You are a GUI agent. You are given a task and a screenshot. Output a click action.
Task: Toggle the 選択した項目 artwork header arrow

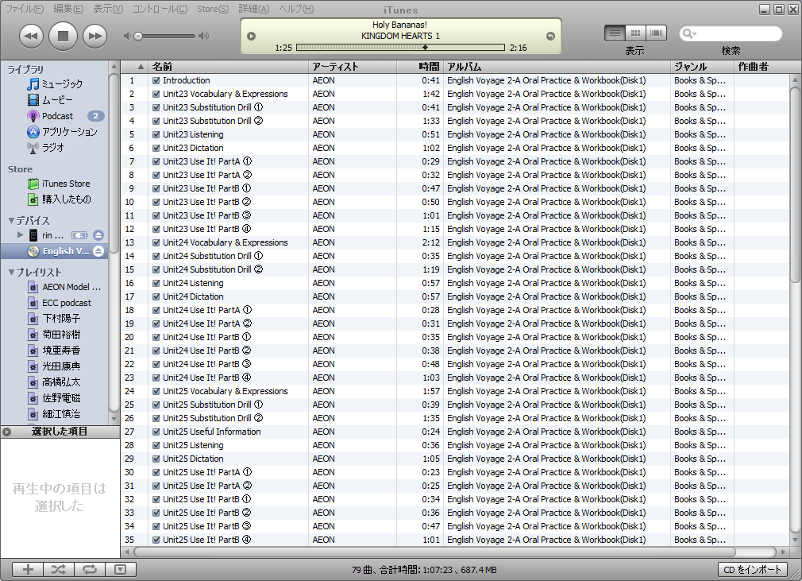(x=6, y=432)
